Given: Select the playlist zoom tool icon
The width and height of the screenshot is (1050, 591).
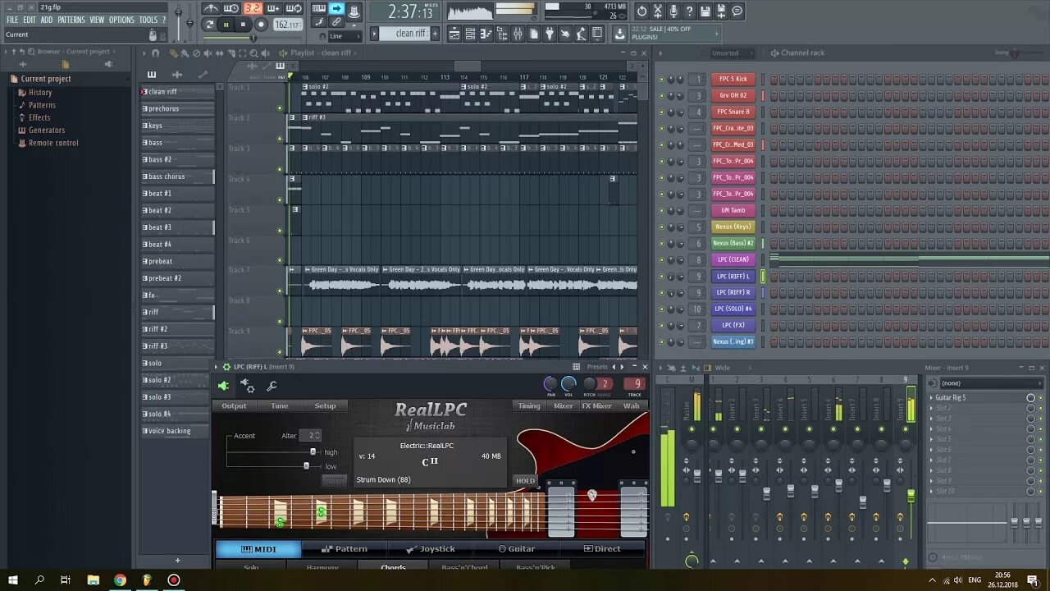Looking at the screenshot, I should pyautogui.click(x=253, y=53).
